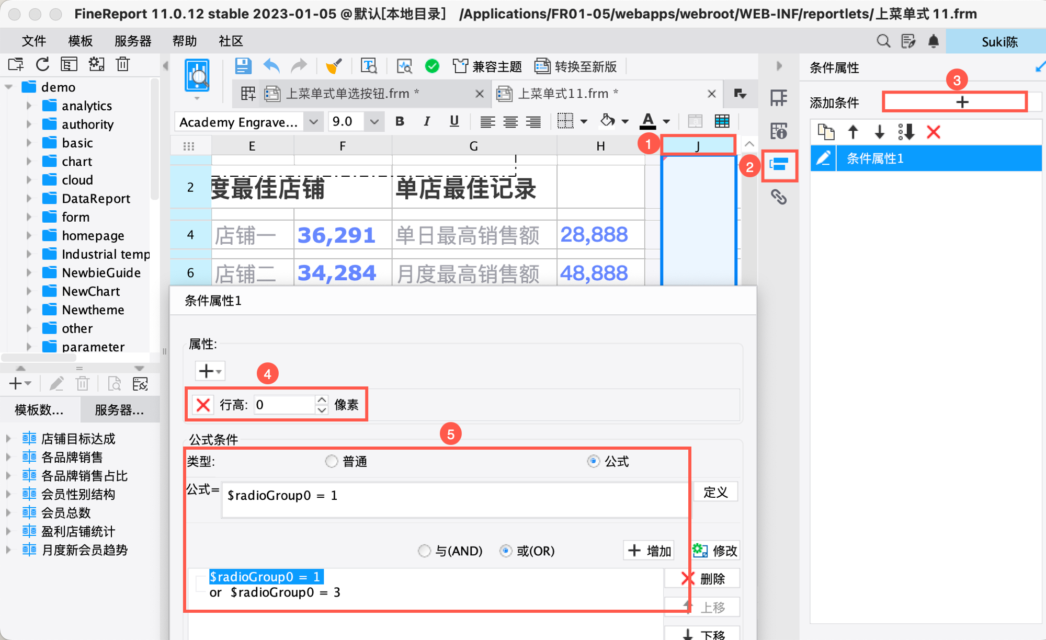
Task: Click the 定义 button
Action: click(x=715, y=492)
